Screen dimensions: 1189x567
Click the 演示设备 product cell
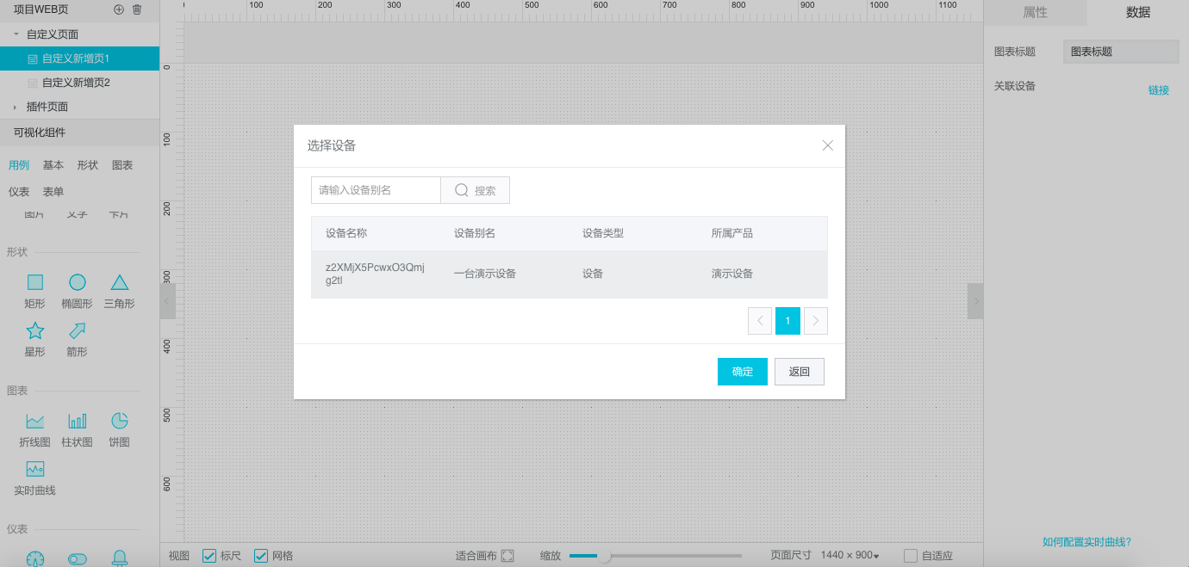click(x=732, y=274)
